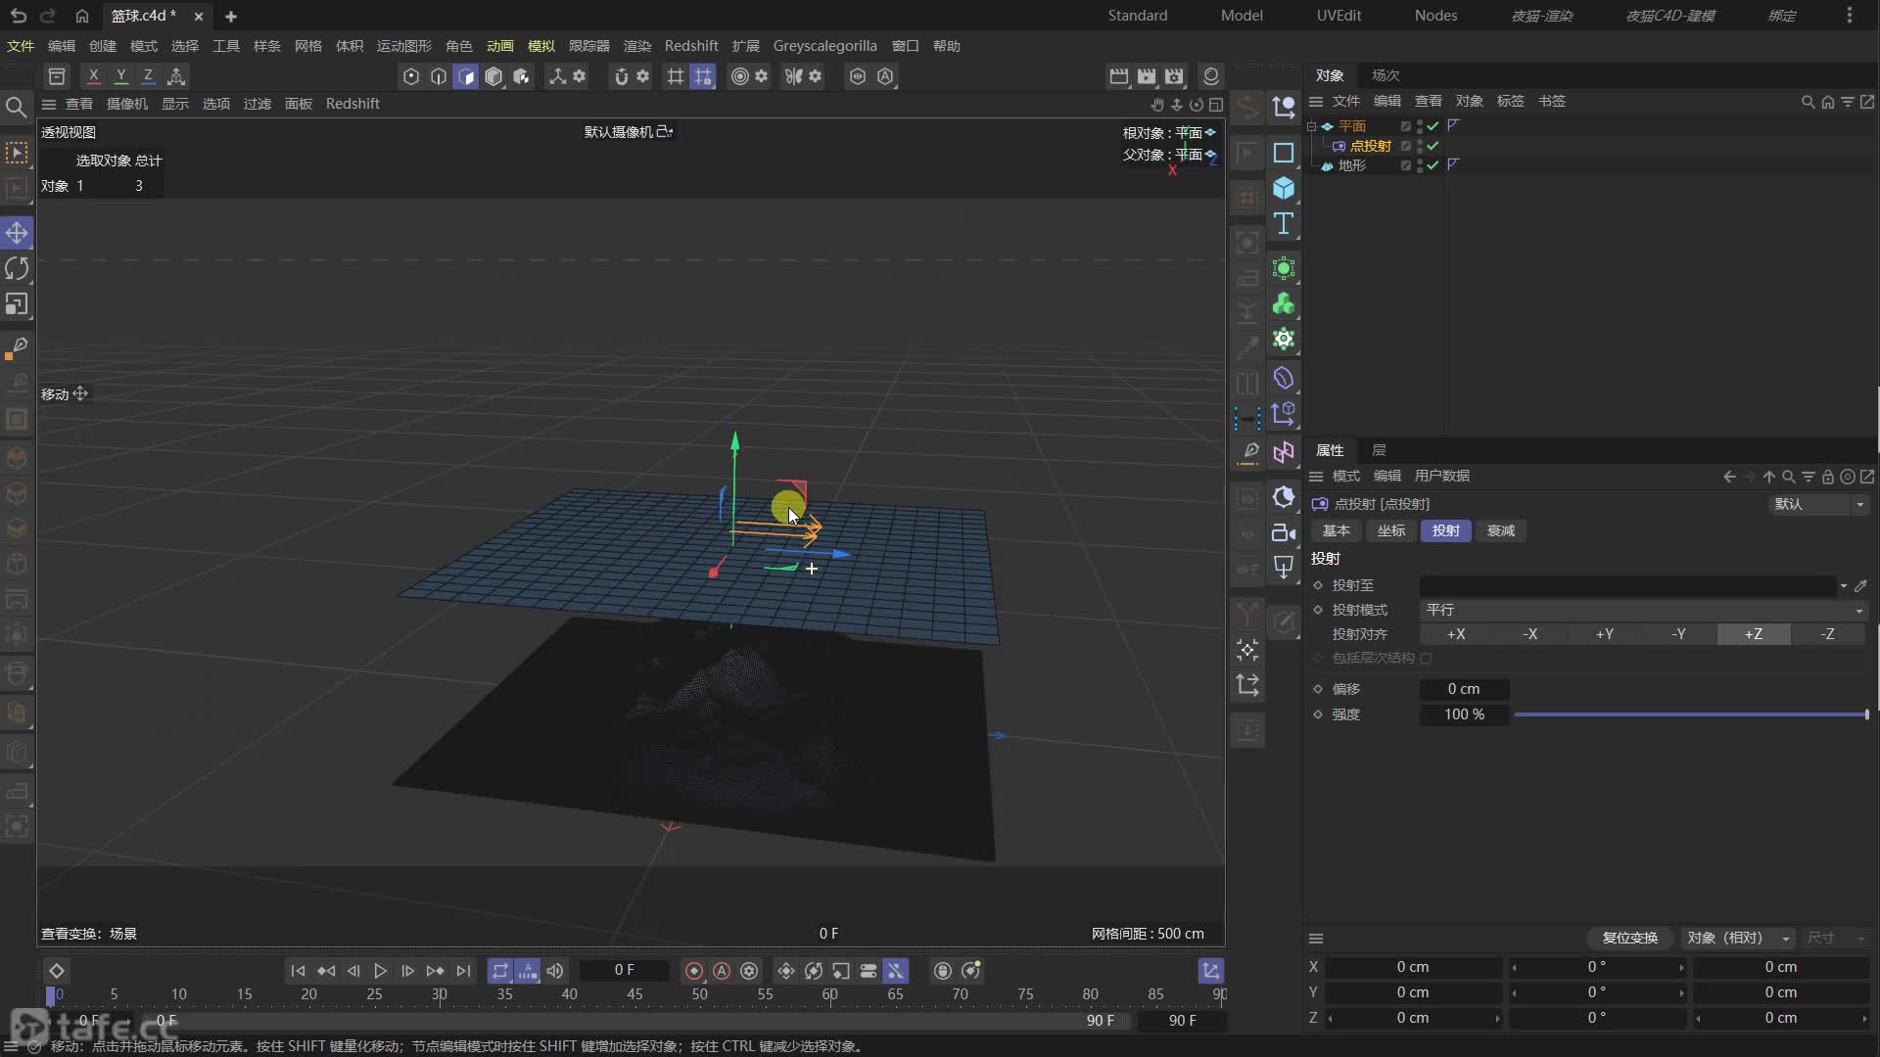Click the current frame 0 F field
The image size is (1880, 1057).
tap(625, 970)
